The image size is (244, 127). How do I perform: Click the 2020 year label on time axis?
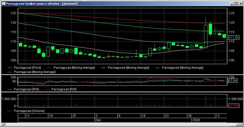coord(196,120)
